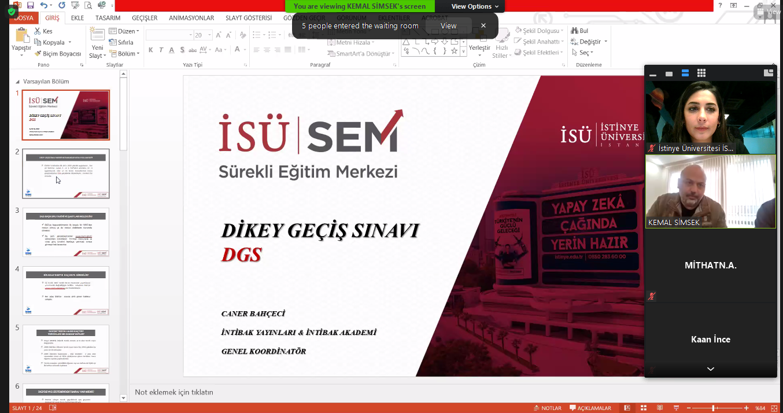
Task: Toggle normal view button in status bar
Action: click(627, 408)
